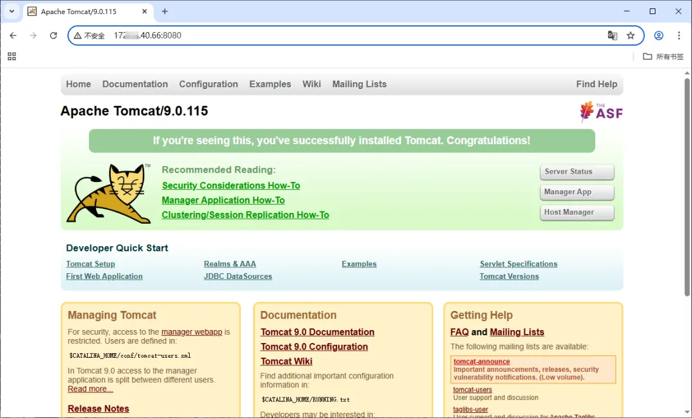
Task: Open the taglibs-user mailing list link
Action: [470, 410]
